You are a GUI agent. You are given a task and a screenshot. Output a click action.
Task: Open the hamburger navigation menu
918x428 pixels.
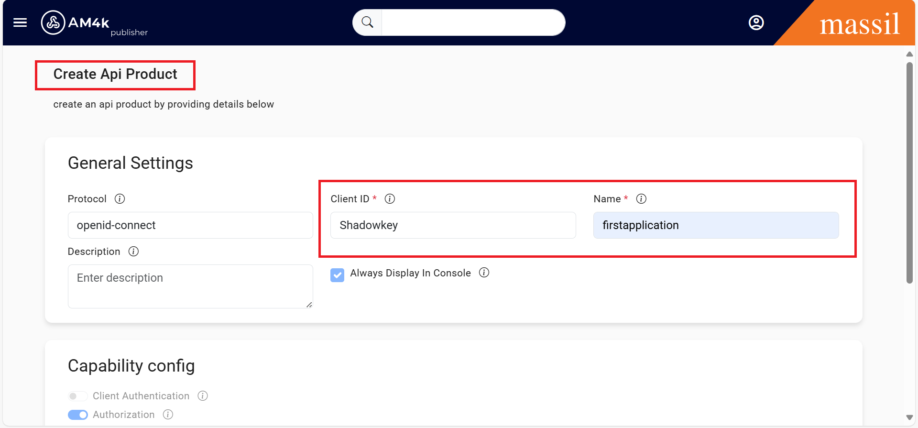click(20, 22)
